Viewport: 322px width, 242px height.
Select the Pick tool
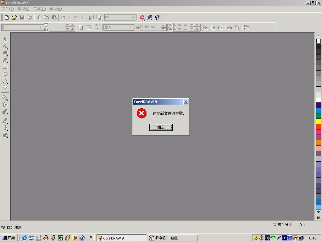click(x=5, y=39)
